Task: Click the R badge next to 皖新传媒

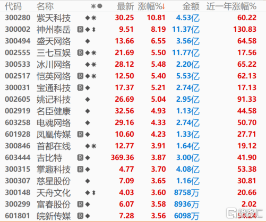Action: tap(80, 216)
